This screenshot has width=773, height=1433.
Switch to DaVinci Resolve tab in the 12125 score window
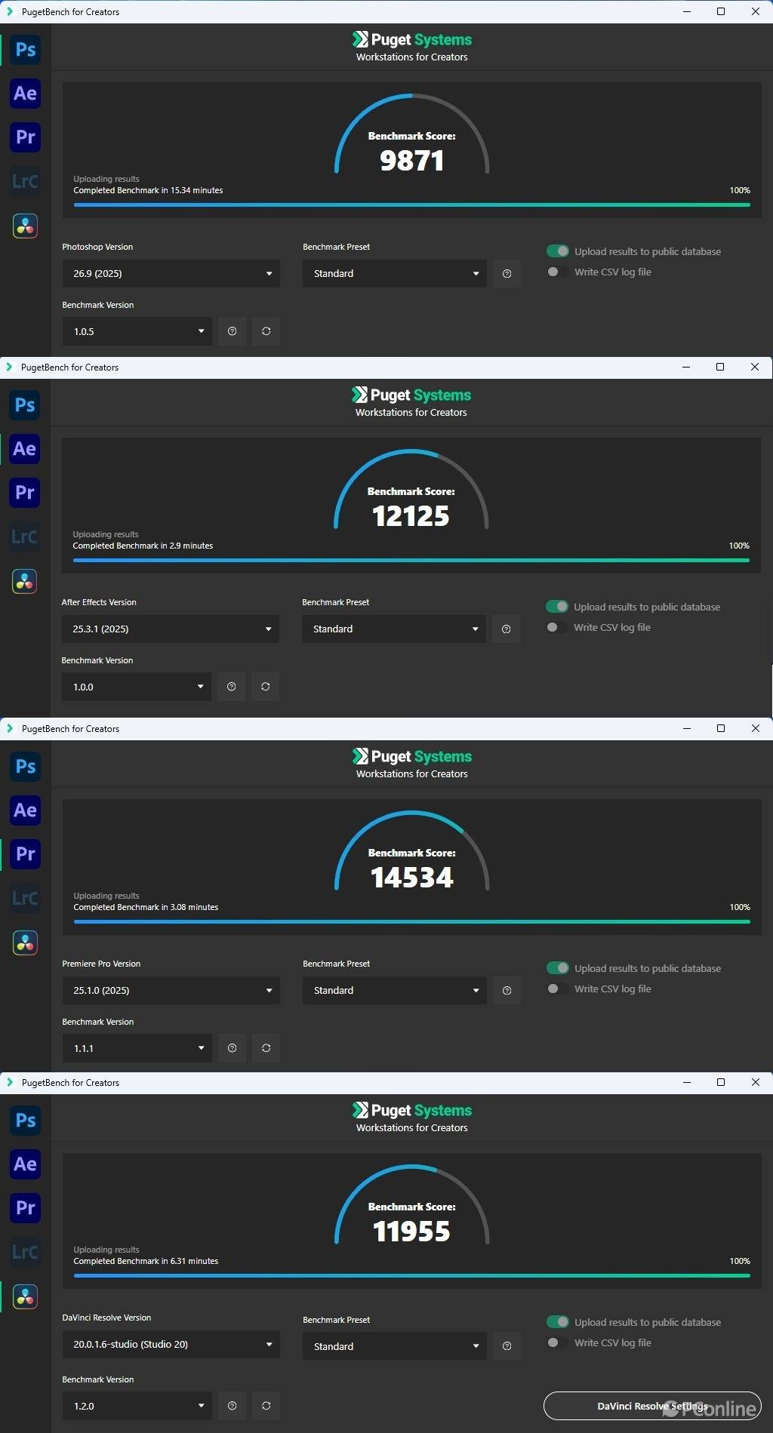click(x=24, y=581)
